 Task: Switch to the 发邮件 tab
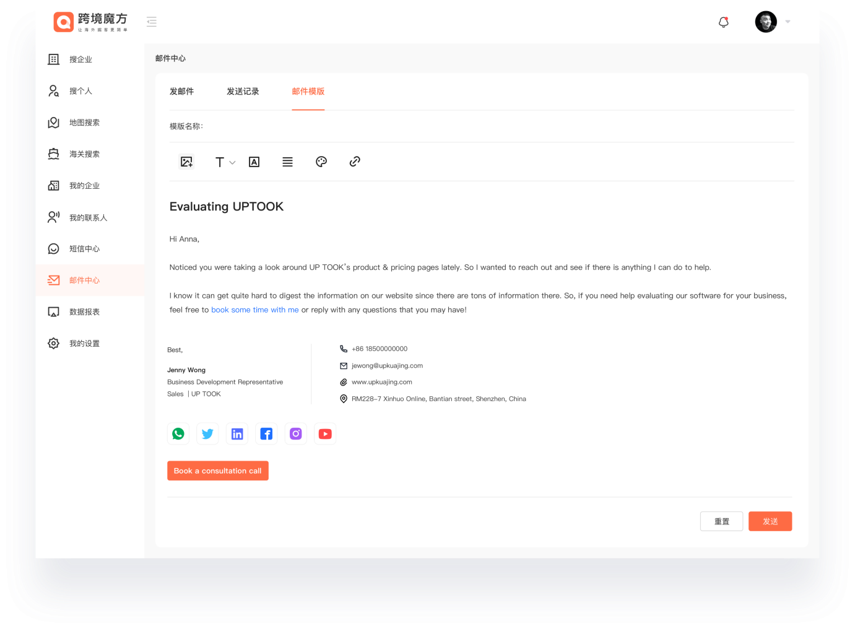click(x=181, y=92)
